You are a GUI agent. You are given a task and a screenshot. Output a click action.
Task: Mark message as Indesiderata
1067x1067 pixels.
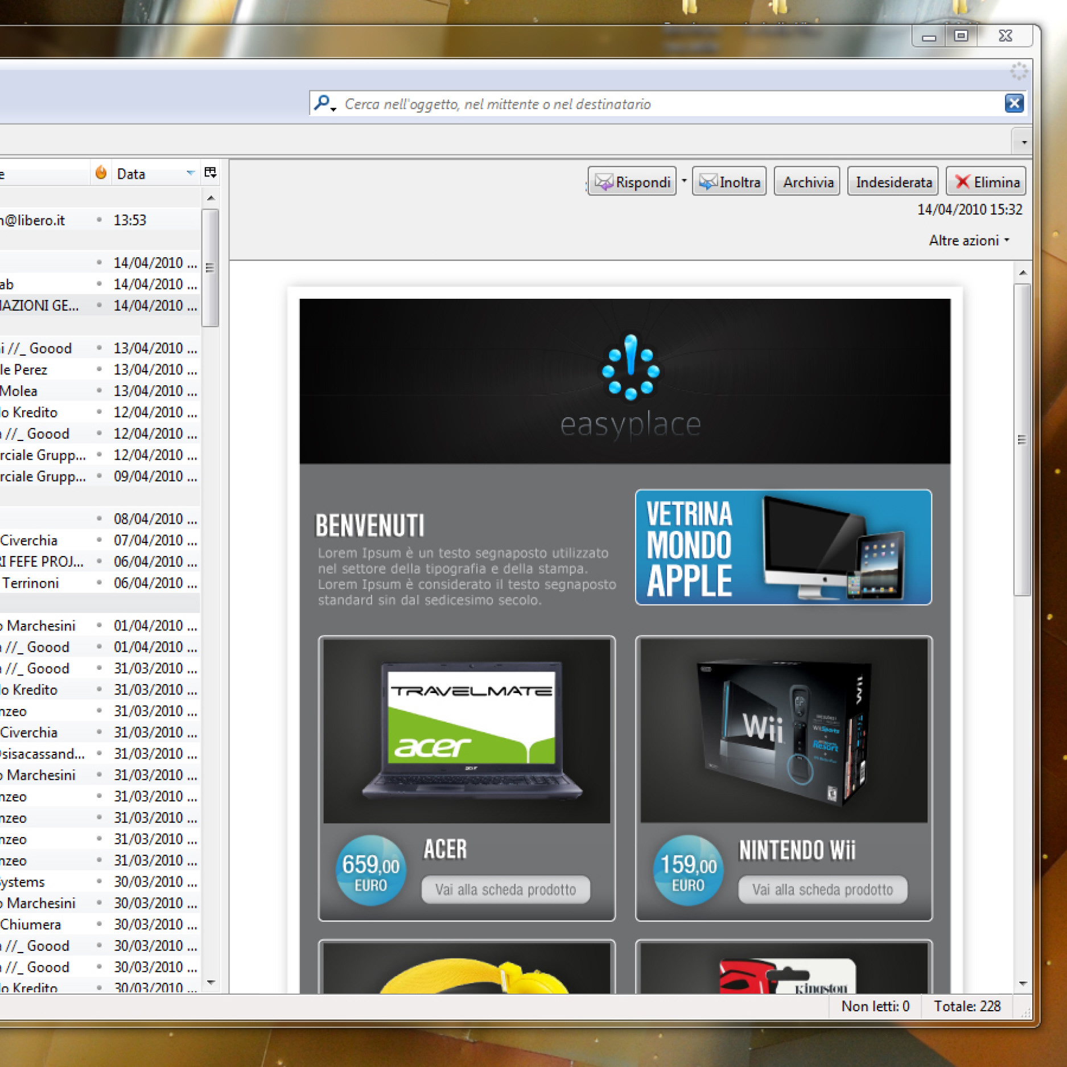click(893, 182)
